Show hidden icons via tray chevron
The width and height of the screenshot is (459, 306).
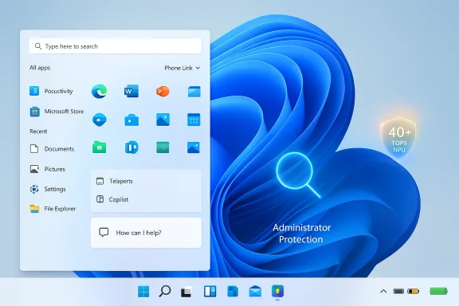[x=383, y=291]
